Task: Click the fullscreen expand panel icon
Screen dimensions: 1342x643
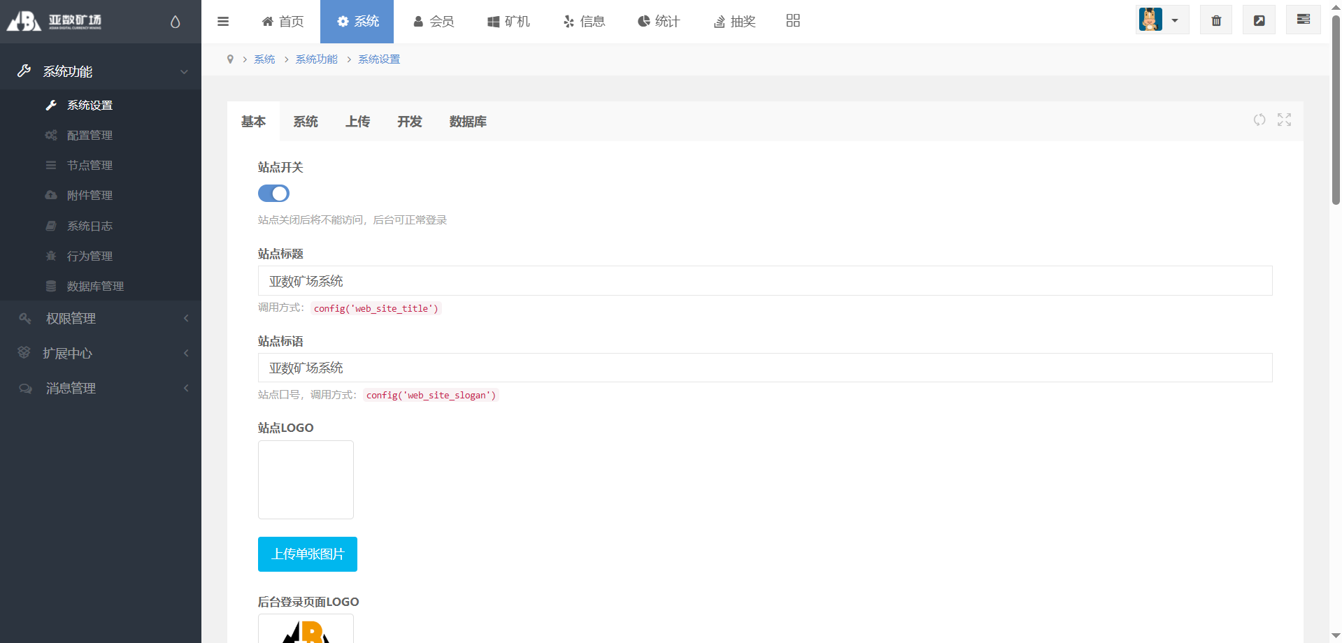Action: [1284, 120]
